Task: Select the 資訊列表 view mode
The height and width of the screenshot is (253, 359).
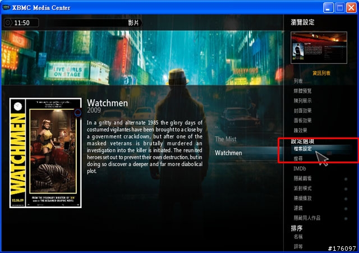Action: coord(321,73)
